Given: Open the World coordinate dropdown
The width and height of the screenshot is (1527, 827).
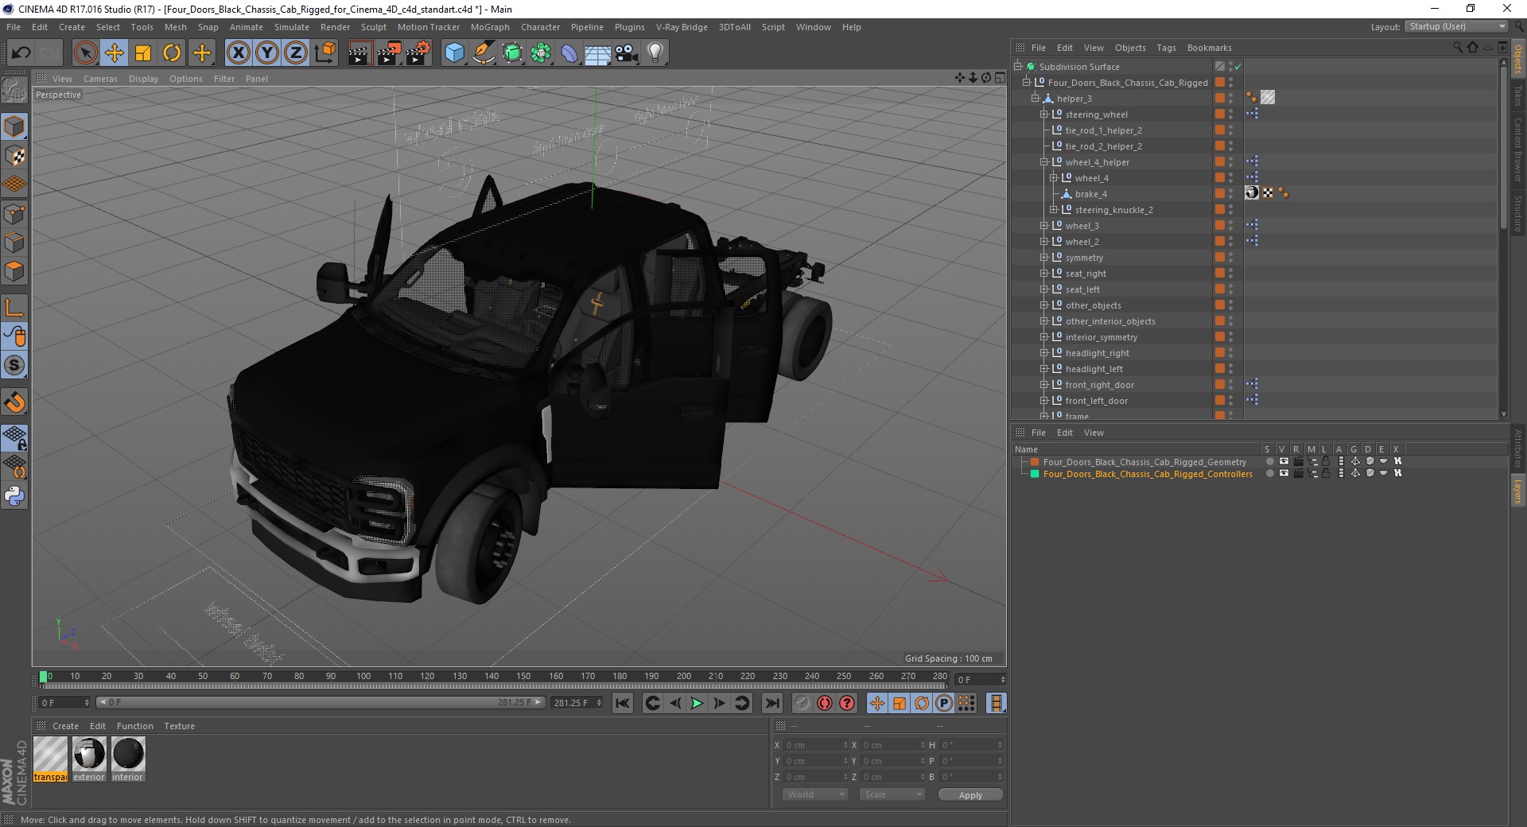Looking at the screenshot, I should [815, 794].
